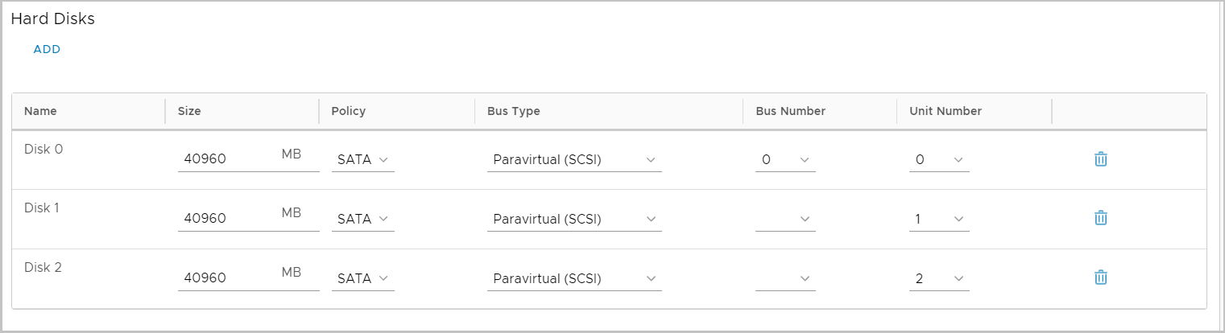Image resolution: width=1225 pixels, height=333 pixels.
Task: Click ADD to add a hard disk
Action: [x=47, y=49]
